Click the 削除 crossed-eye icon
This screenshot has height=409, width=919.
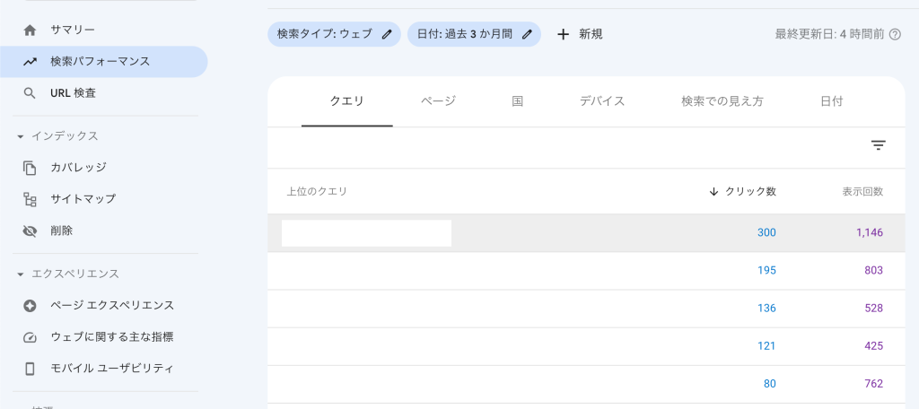point(30,231)
